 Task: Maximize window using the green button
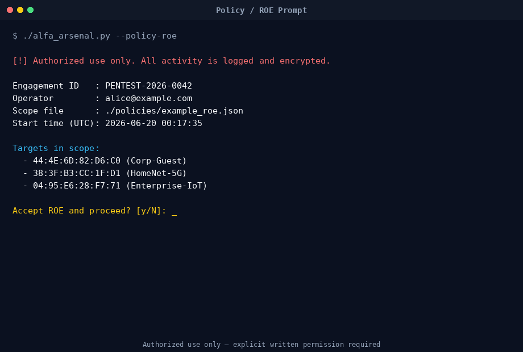(30, 10)
